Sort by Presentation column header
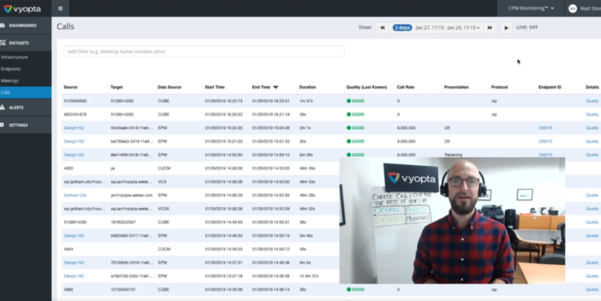This screenshot has width=601, height=301. [456, 87]
